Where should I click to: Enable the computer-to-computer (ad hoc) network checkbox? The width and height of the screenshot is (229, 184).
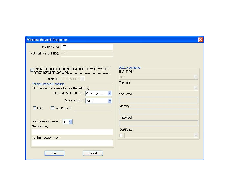click(32, 70)
